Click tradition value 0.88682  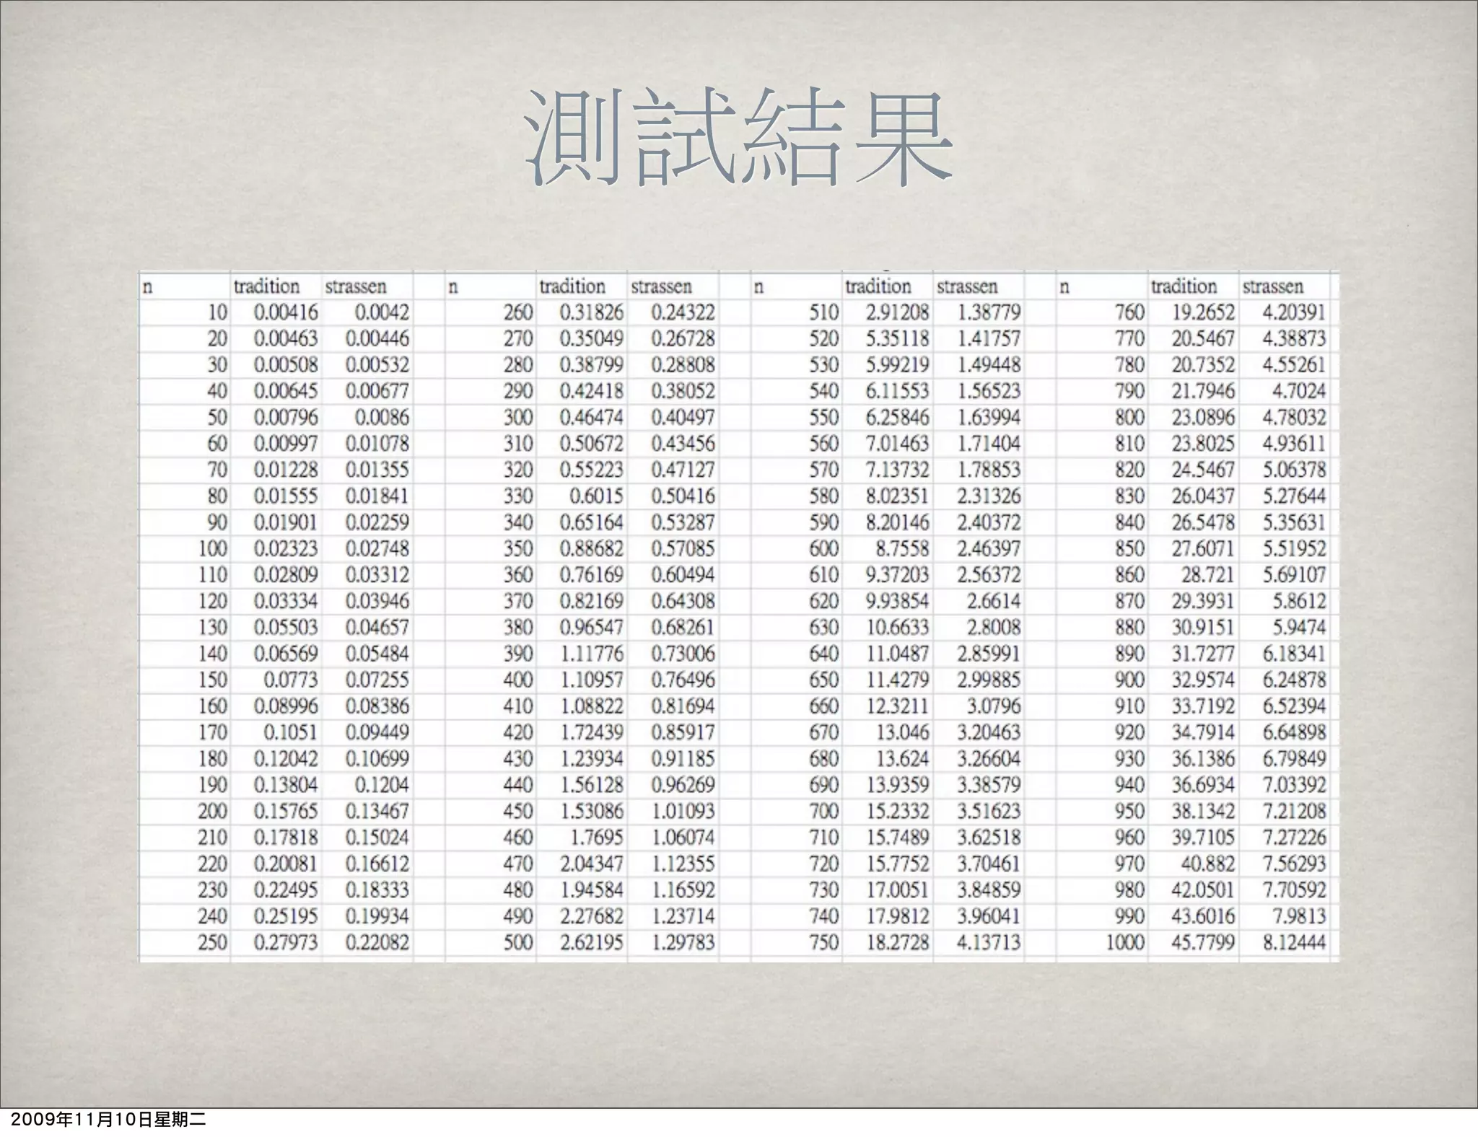click(x=592, y=549)
